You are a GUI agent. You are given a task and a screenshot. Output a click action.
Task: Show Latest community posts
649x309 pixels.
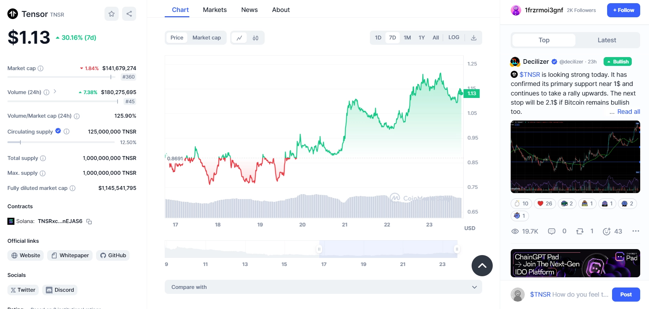coord(607,40)
